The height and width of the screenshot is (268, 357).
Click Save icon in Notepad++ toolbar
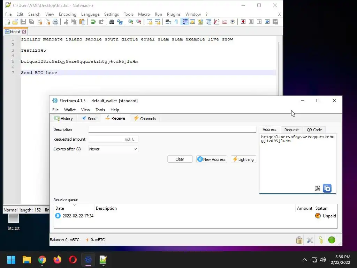[x=23, y=22]
